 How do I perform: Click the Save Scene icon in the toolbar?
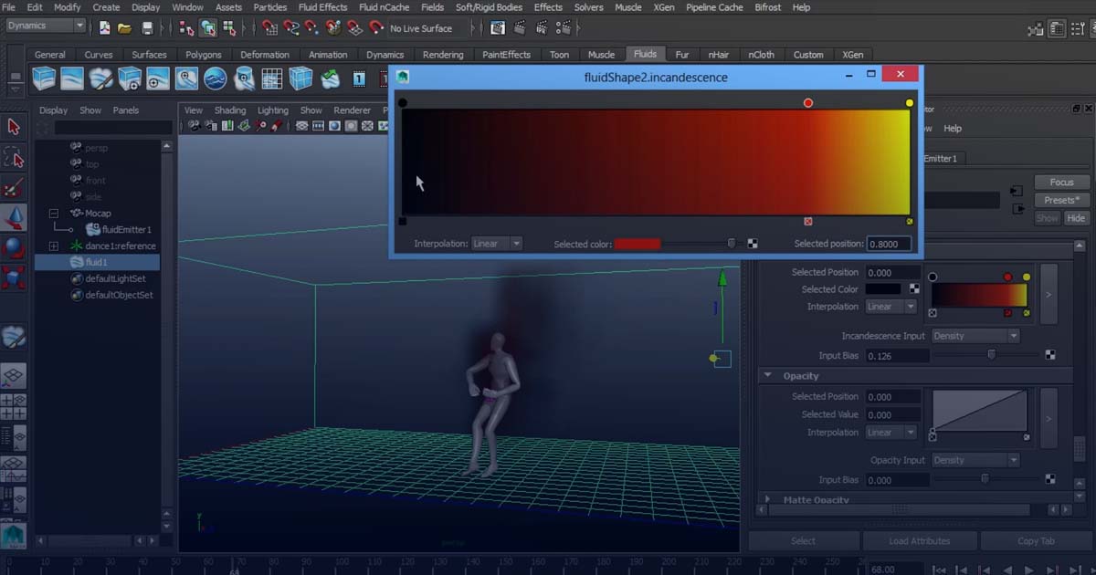tap(146, 27)
